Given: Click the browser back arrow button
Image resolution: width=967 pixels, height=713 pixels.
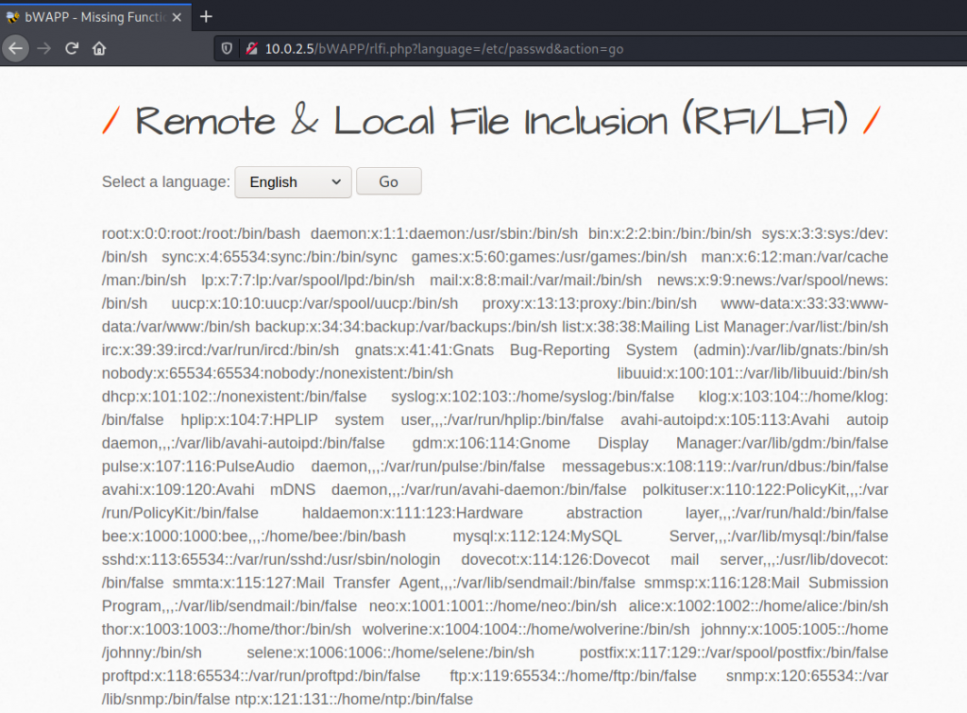Looking at the screenshot, I should [x=16, y=48].
